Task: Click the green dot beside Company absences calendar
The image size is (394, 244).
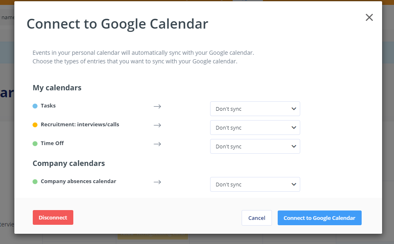Action: coord(35,181)
